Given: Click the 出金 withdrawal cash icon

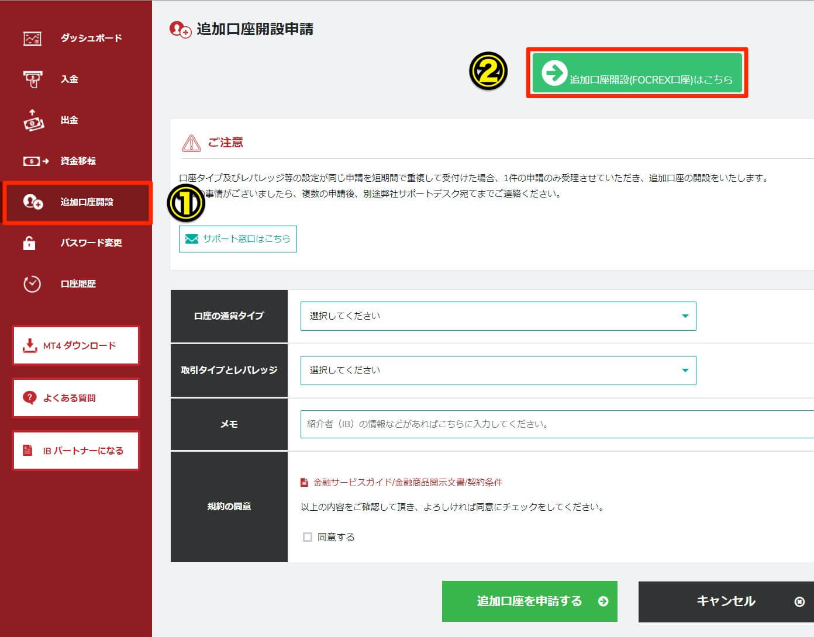Looking at the screenshot, I should tap(33, 120).
